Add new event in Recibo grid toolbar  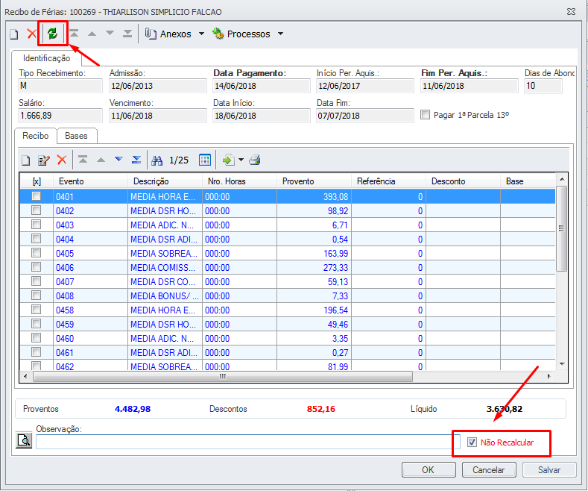pyautogui.click(x=25, y=160)
